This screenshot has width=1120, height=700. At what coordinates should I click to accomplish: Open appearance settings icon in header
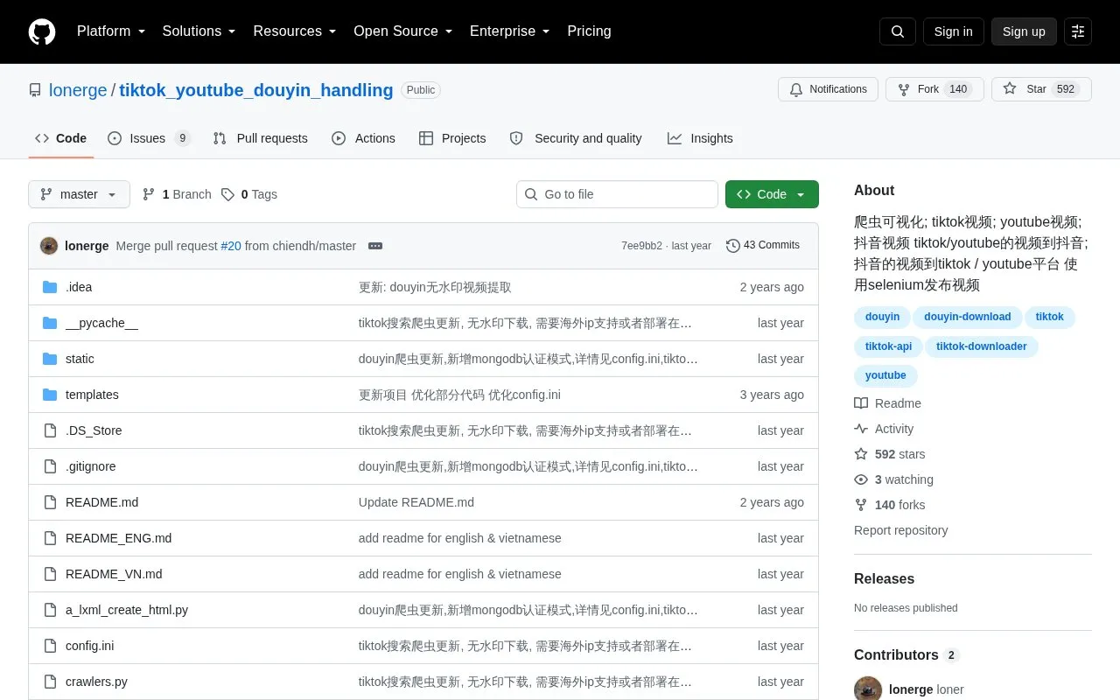[1078, 31]
